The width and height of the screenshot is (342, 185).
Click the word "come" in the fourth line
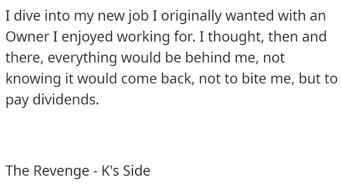[x=139, y=79]
